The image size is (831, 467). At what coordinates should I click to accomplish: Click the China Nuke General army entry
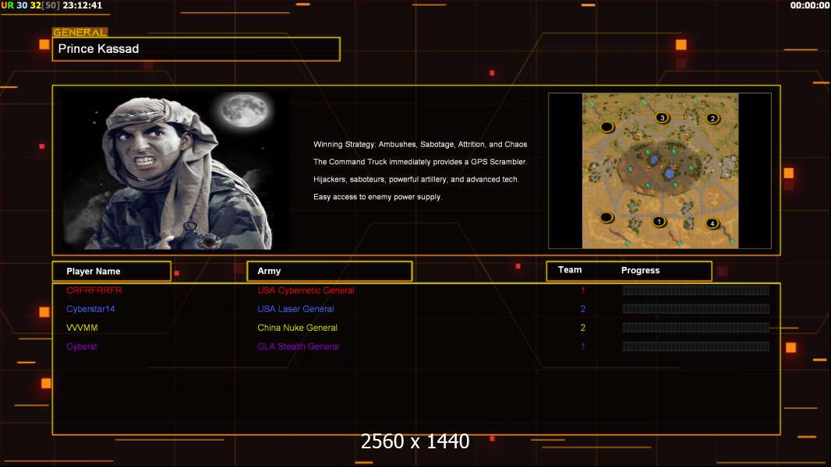click(x=297, y=328)
